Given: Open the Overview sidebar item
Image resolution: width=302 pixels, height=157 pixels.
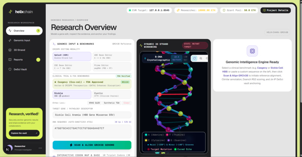Looking at the screenshot, I should click(x=24, y=31).
